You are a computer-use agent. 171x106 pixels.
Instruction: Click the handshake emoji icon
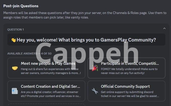click(15, 68)
